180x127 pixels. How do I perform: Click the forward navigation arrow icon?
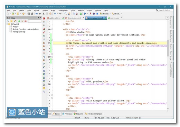coord(60,14)
